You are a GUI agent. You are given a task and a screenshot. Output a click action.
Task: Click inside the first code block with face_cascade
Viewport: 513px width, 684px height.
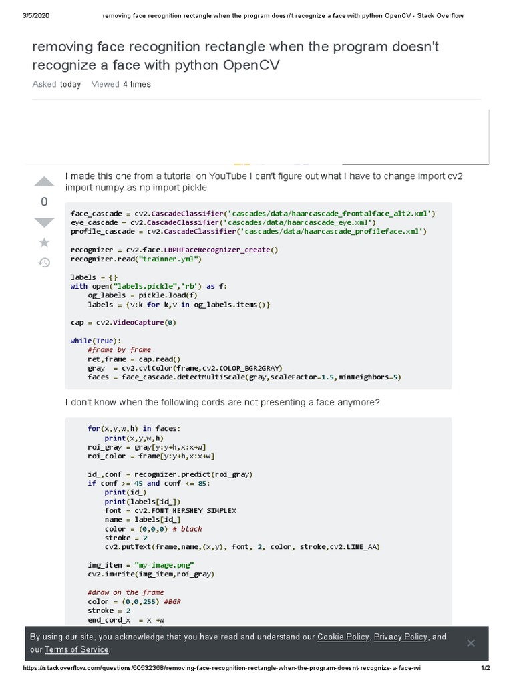click(258, 295)
